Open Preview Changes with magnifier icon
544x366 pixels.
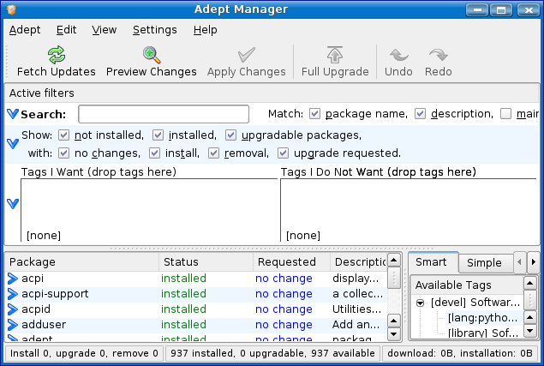tap(152, 56)
